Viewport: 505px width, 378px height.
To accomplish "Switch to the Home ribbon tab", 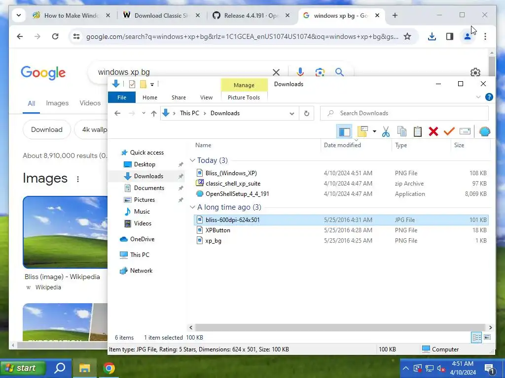I will 150,97.
